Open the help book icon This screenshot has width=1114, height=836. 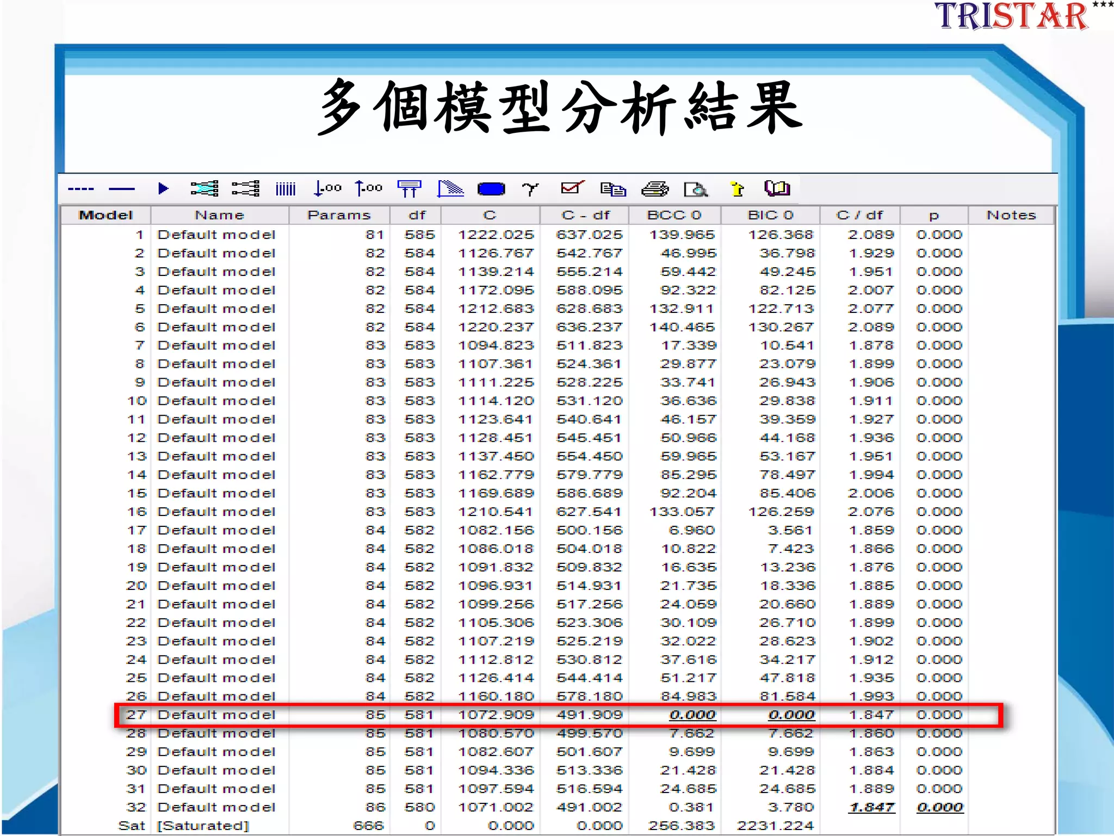777,188
